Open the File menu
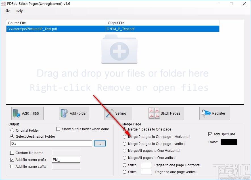The height and width of the screenshot is (180, 251). click(7, 11)
